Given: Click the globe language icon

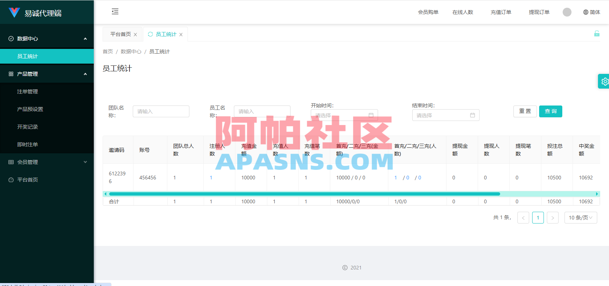Looking at the screenshot, I should (586, 12).
